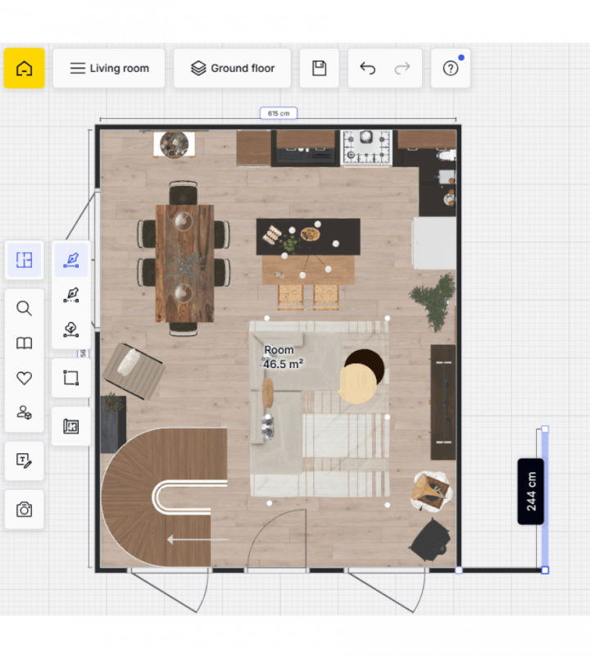Open the camera snapshot tool
Viewport: 590px width, 658px height.
click(x=25, y=510)
